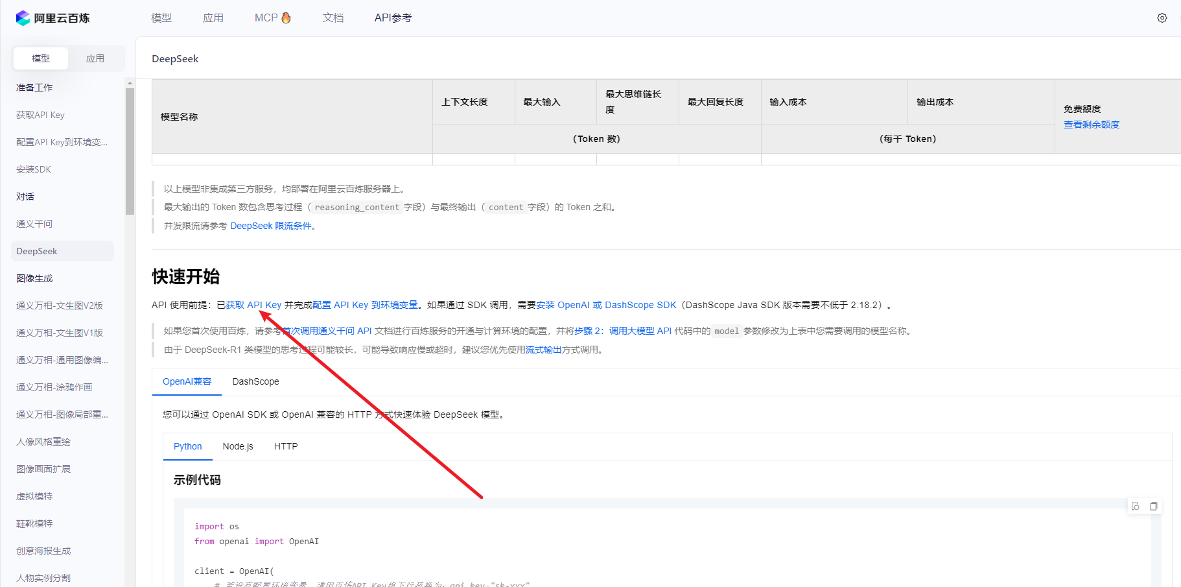The width and height of the screenshot is (1181, 587).
Task: Open the 模型 item in the top navigation
Action: tap(161, 18)
